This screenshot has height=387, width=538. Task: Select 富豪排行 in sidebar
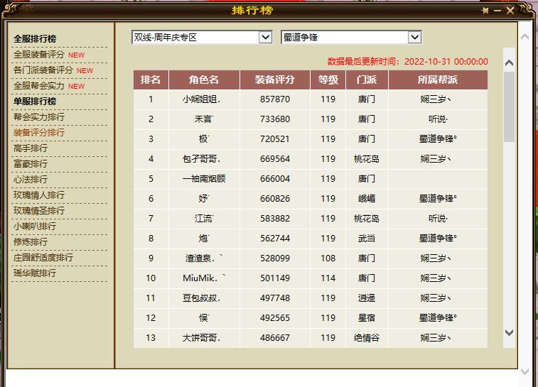pos(30,164)
